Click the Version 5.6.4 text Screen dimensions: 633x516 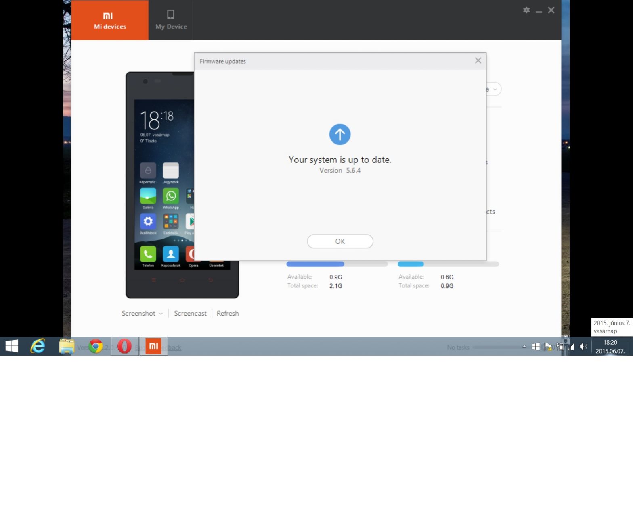(340, 171)
